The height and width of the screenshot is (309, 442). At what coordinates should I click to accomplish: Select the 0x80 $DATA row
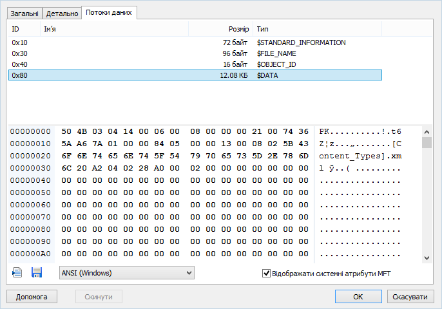coord(195,75)
